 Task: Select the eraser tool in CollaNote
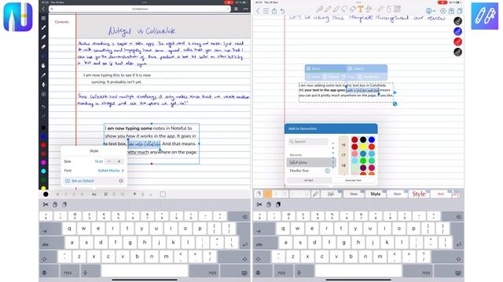coord(353,9)
